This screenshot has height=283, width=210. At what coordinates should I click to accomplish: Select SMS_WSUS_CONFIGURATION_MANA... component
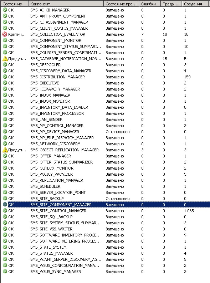(65, 265)
